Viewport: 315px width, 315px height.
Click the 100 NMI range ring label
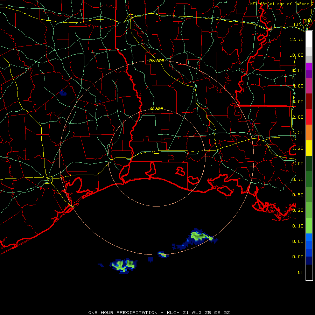(156, 60)
